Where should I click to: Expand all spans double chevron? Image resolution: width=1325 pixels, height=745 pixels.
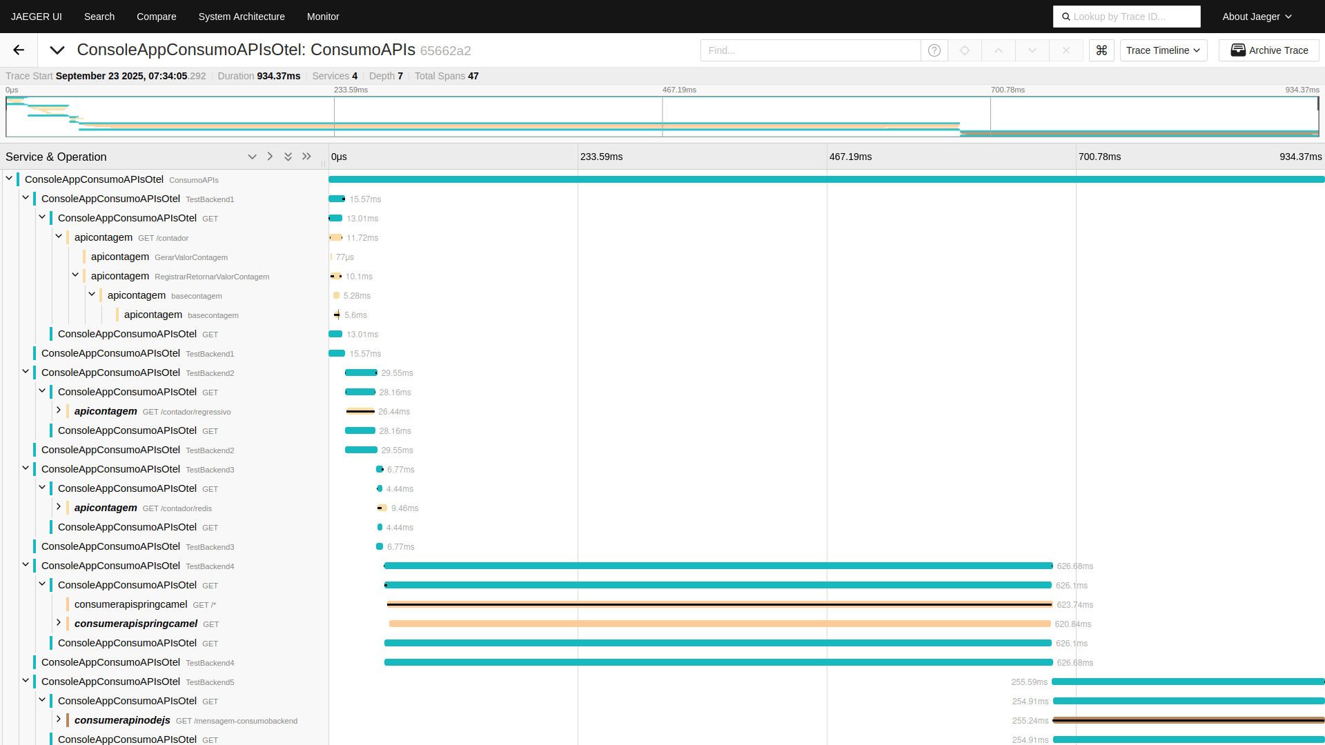[288, 157]
